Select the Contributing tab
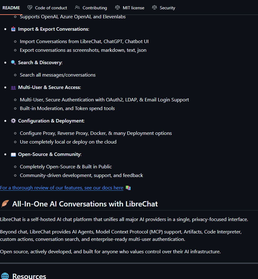 pyautogui.click(x=94, y=7)
